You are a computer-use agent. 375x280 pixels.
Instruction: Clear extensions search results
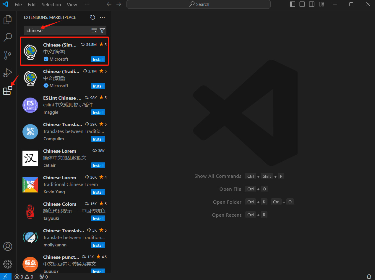[94, 30]
